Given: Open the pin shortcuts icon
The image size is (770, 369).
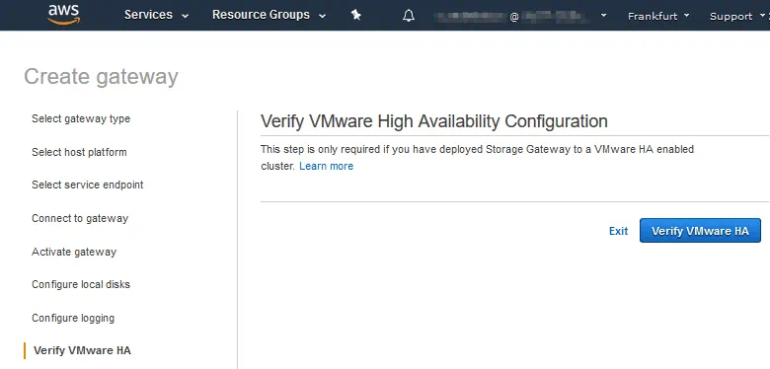Looking at the screenshot, I should pyautogui.click(x=356, y=15).
